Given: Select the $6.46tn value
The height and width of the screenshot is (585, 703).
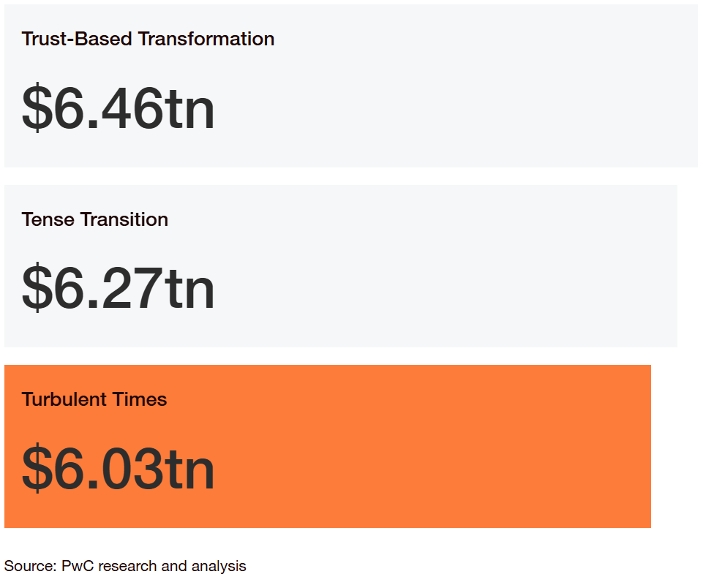Looking at the screenshot, I should tap(119, 108).
